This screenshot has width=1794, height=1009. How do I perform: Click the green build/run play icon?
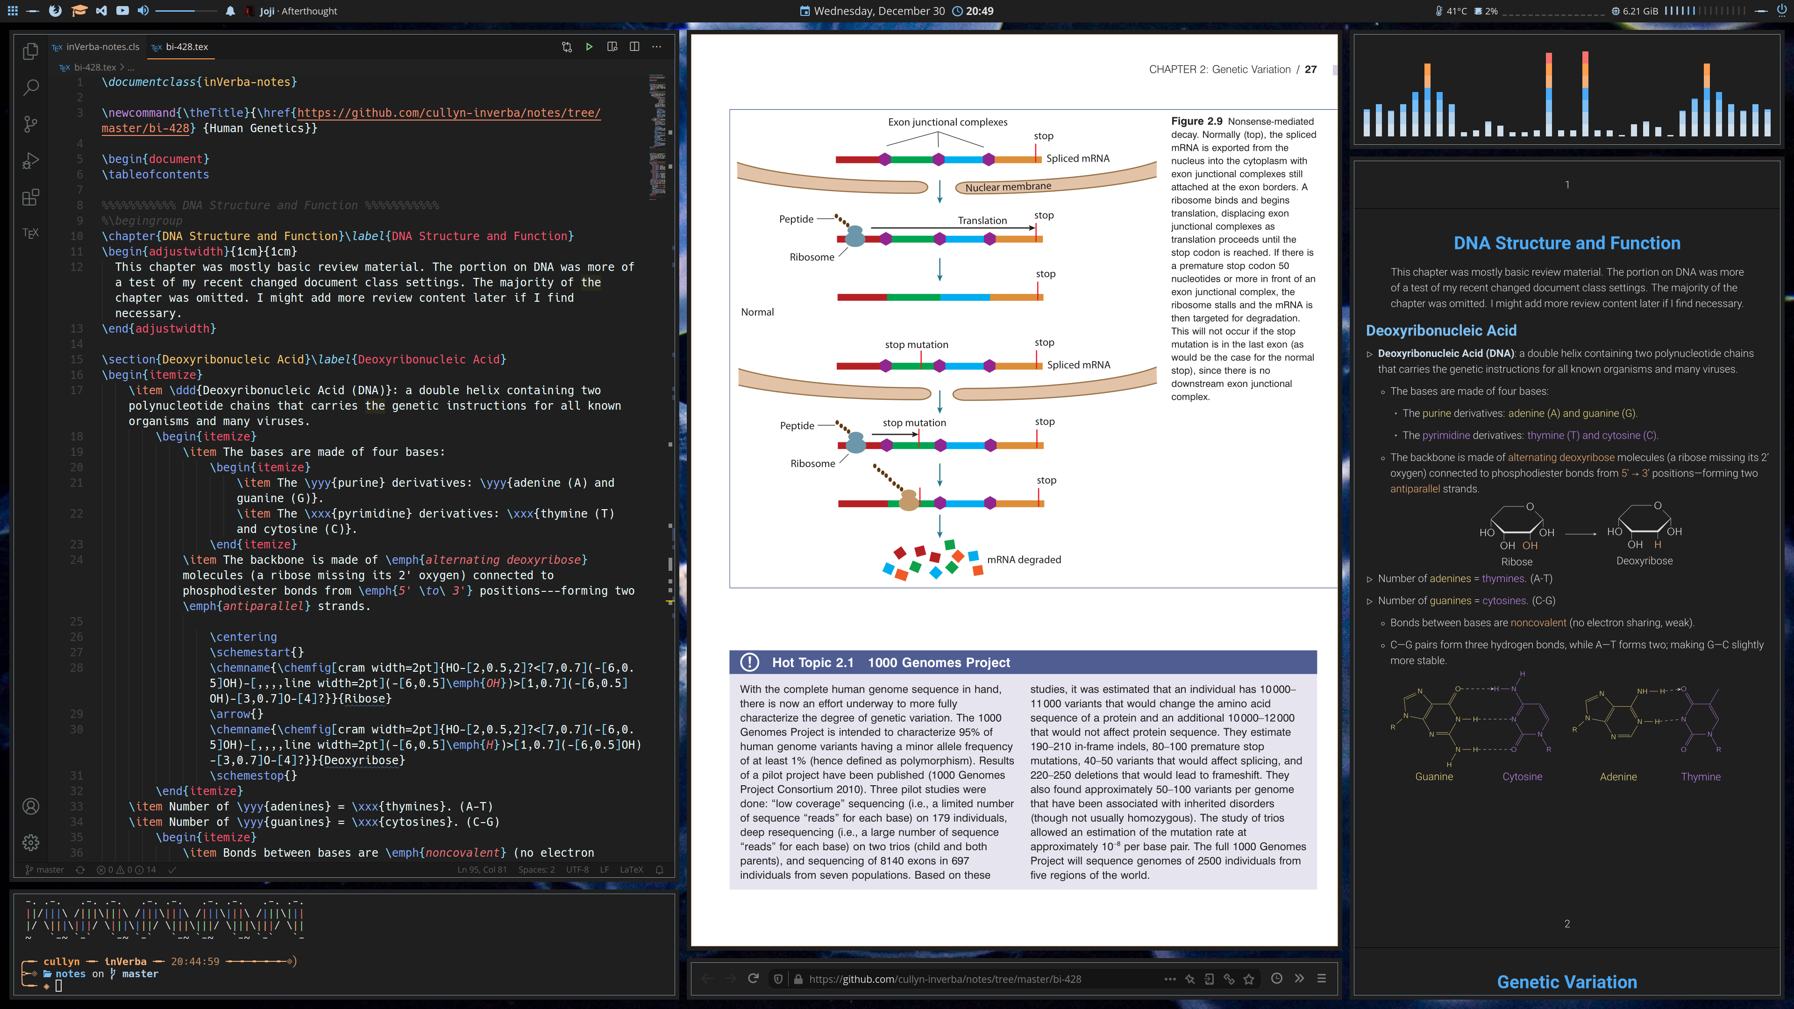point(589,47)
